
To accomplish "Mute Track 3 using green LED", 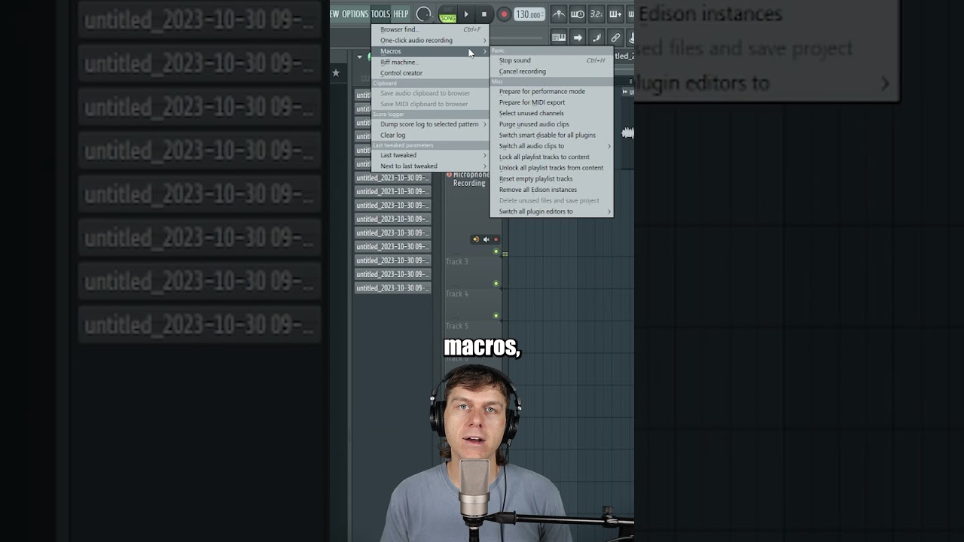I will [496, 284].
